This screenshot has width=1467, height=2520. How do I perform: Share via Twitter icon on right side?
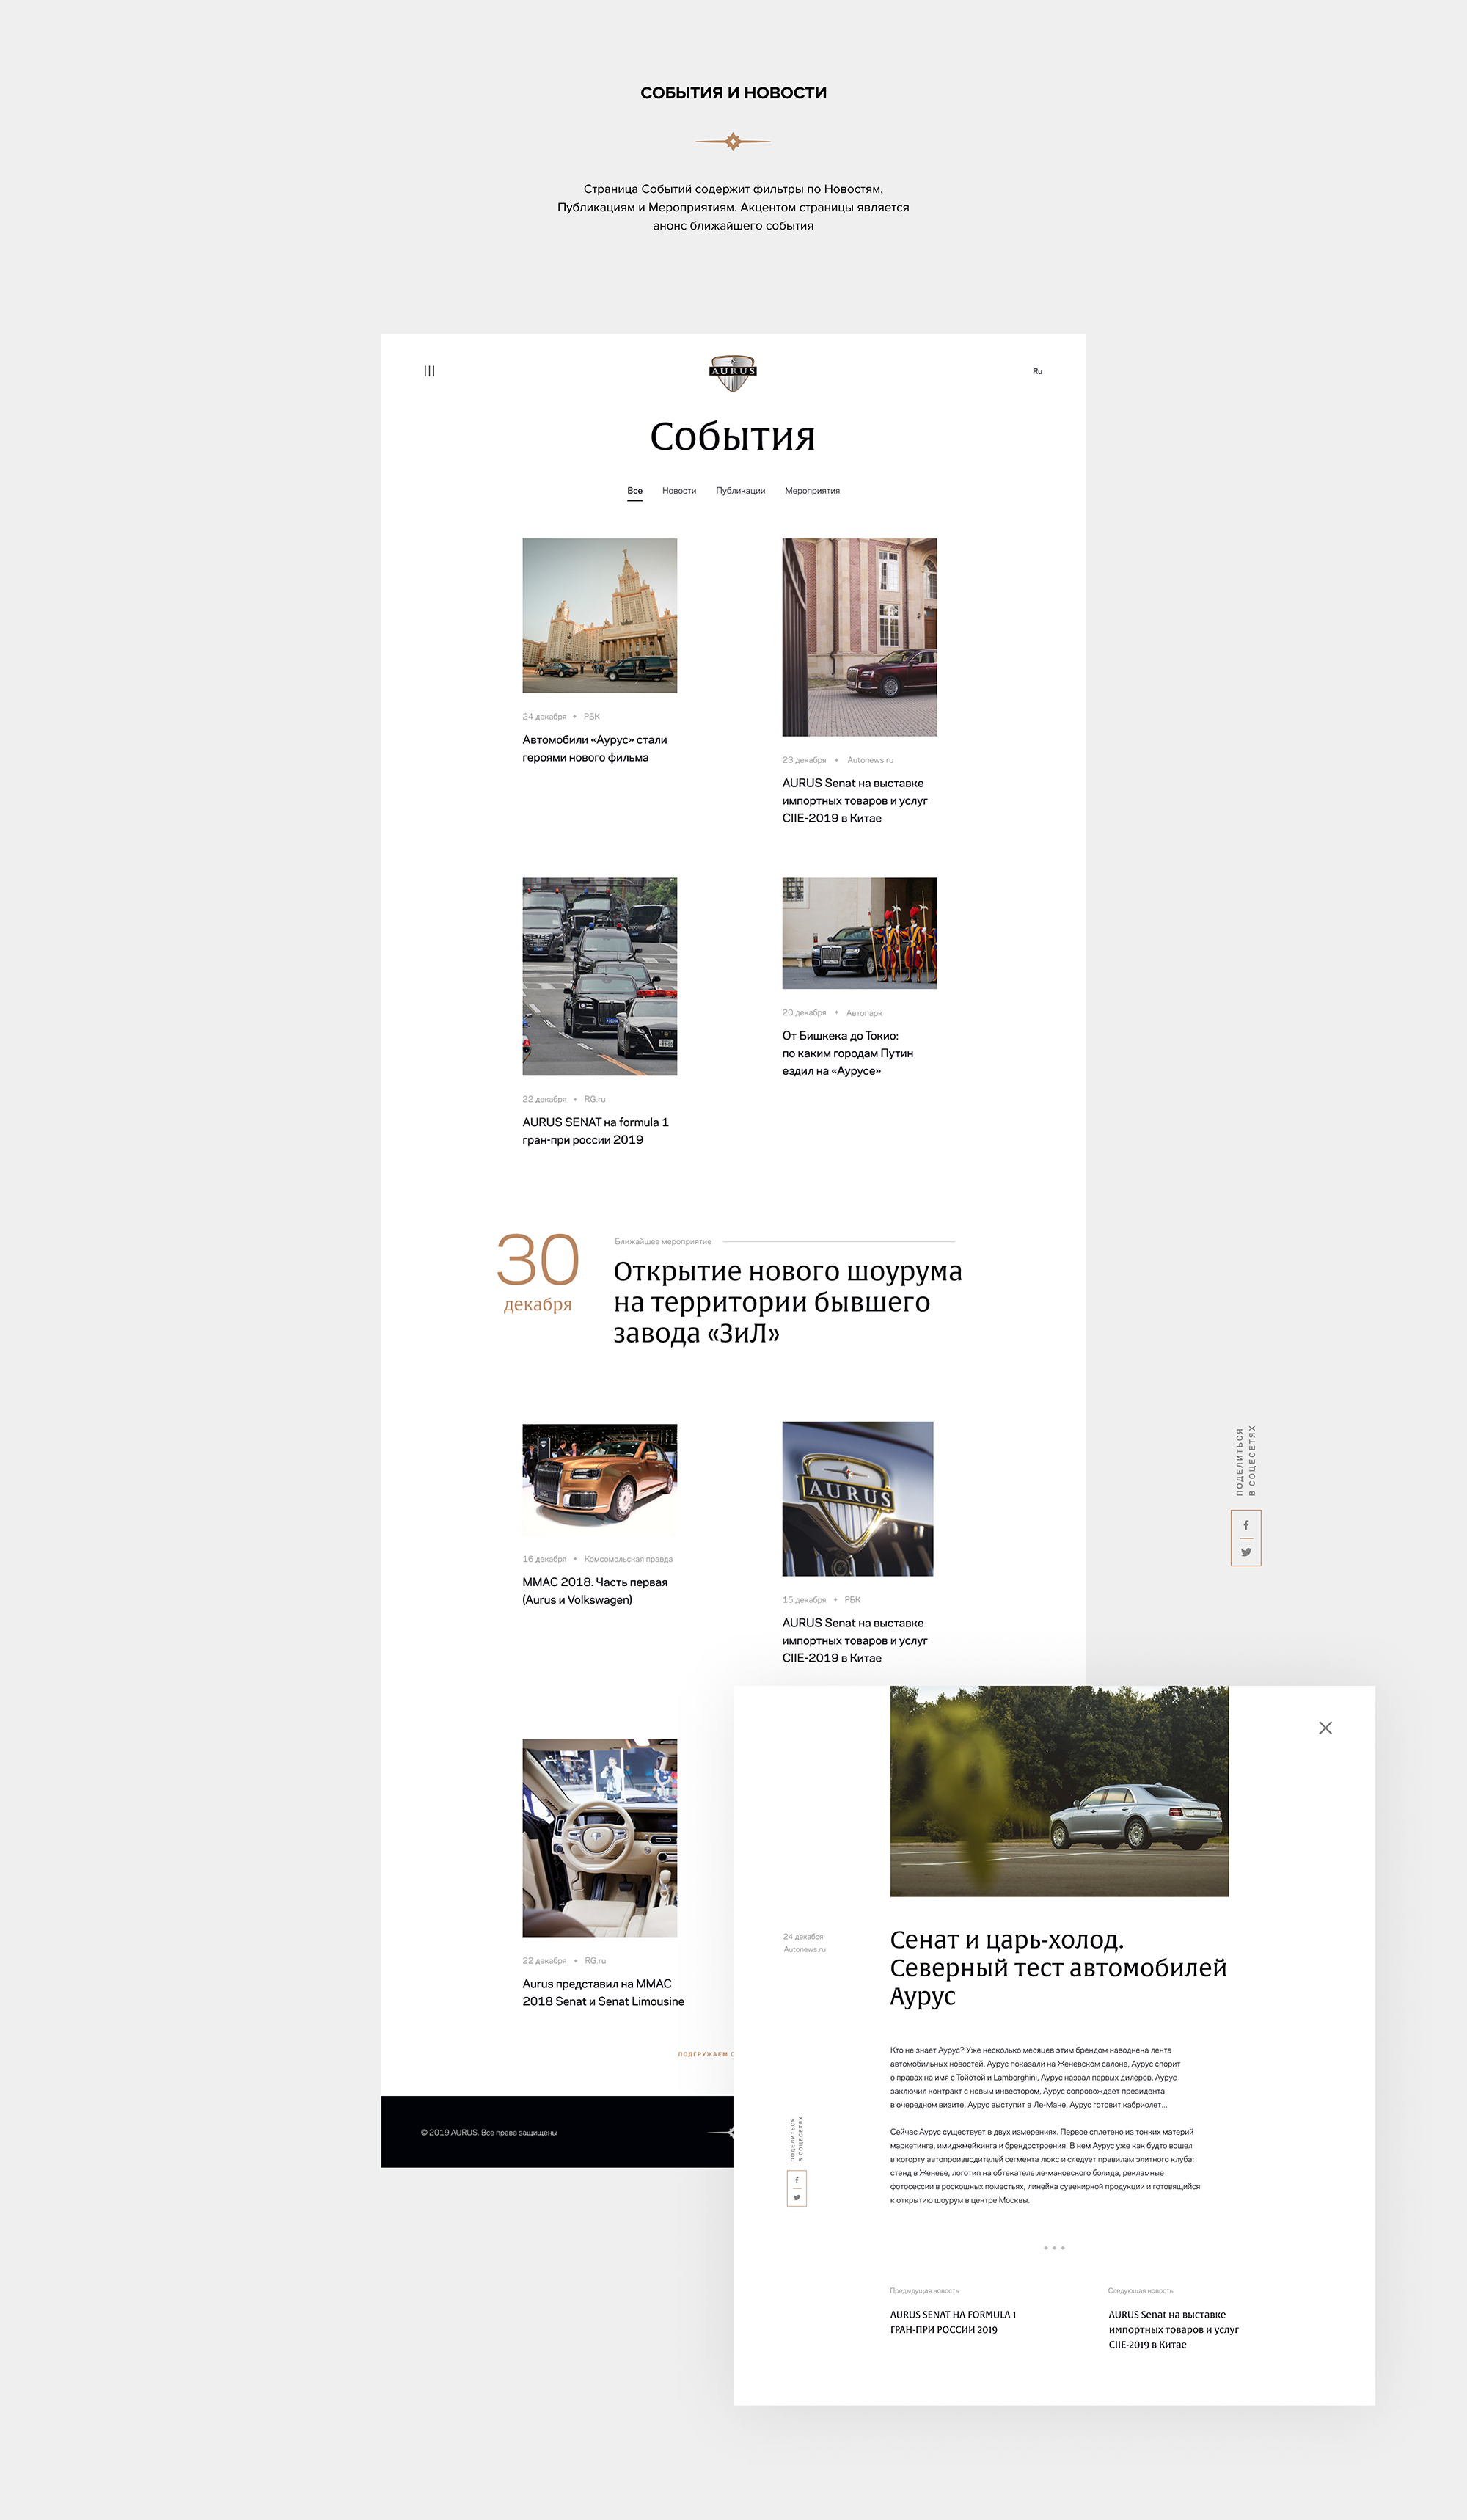[1246, 1552]
